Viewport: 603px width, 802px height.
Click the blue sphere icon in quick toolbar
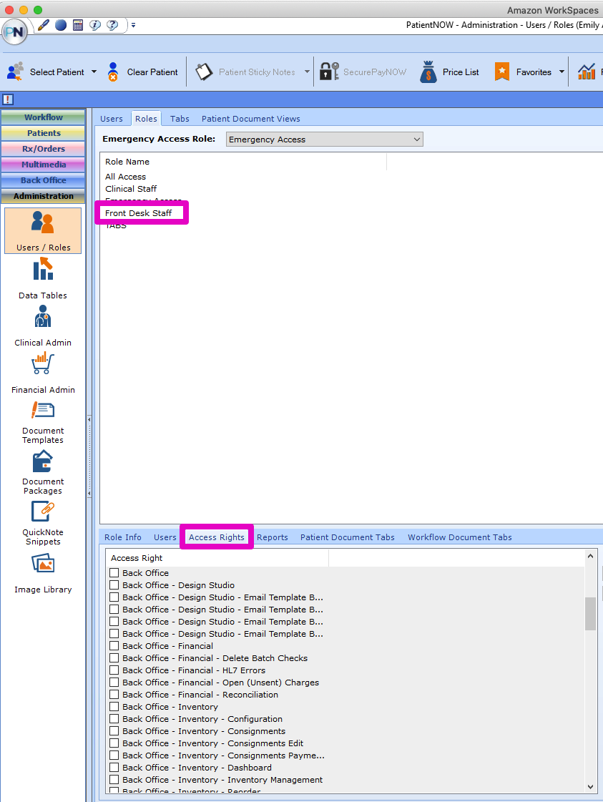point(61,25)
